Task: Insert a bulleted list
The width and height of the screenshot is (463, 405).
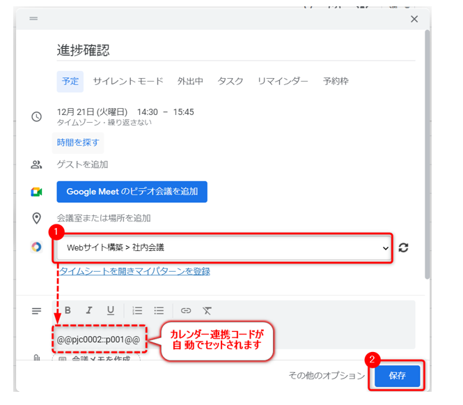Action: pos(159,311)
